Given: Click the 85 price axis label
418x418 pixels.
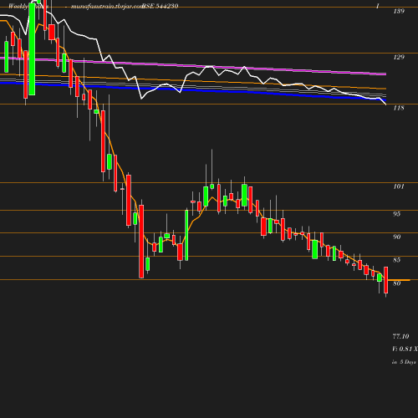Looking at the screenshot, I should point(397,260).
